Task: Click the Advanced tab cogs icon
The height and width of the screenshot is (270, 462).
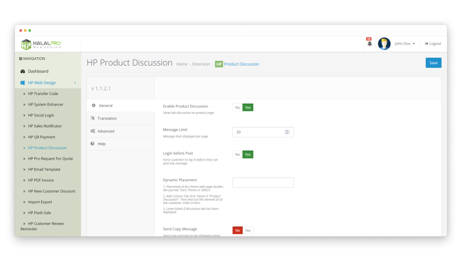Action: (x=93, y=131)
